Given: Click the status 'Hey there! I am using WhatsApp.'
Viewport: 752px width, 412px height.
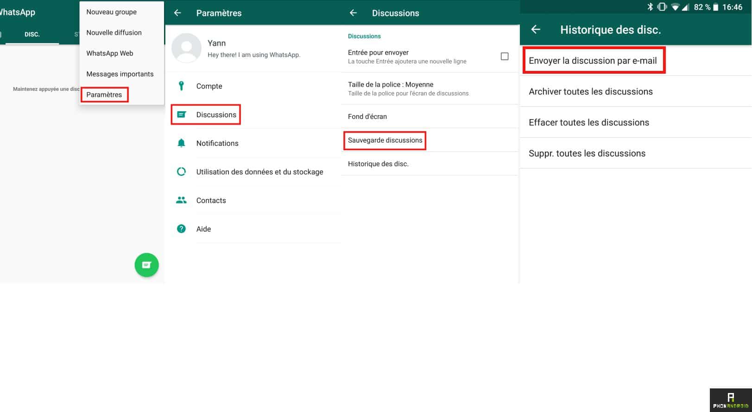Looking at the screenshot, I should coord(254,55).
